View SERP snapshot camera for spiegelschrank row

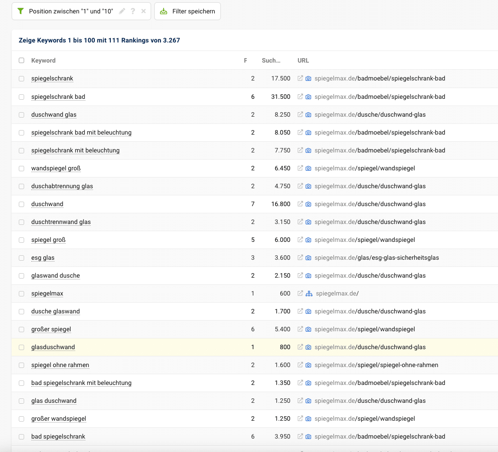pos(308,78)
